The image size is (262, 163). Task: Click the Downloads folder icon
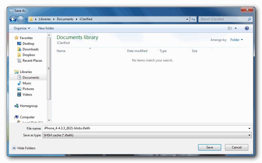pos(19,49)
